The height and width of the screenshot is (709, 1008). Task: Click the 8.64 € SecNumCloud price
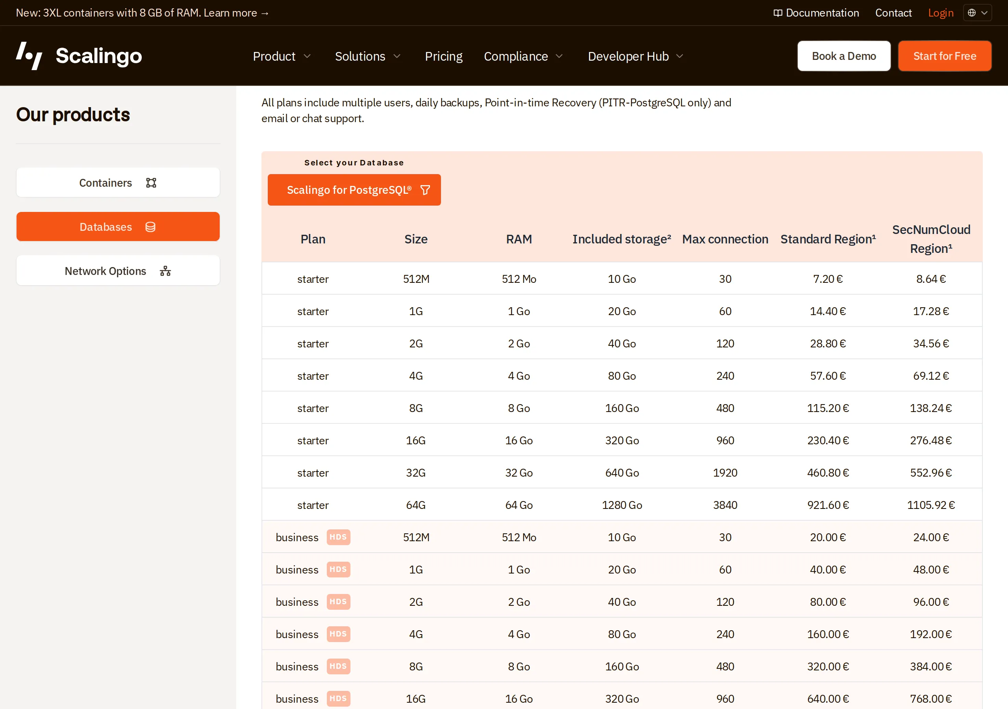[x=931, y=279]
